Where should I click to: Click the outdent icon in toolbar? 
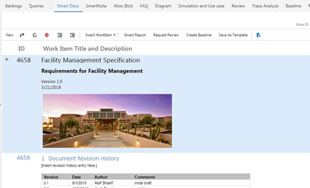tap(60, 35)
